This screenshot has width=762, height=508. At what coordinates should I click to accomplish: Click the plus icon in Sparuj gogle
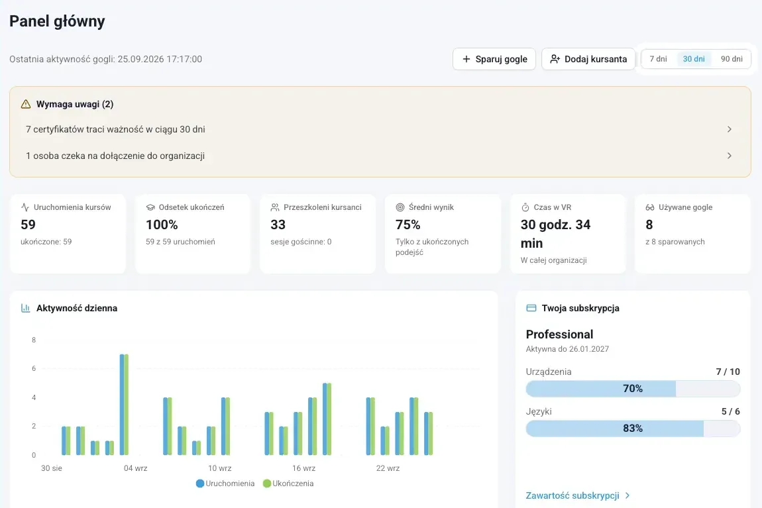click(x=466, y=59)
